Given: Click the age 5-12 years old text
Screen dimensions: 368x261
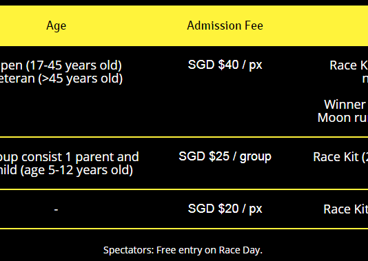Looking at the screenshot, I should (x=76, y=170).
